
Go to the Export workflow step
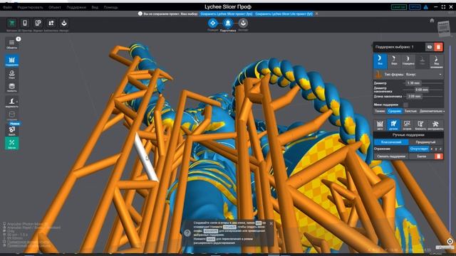pyautogui.click(x=243, y=23)
